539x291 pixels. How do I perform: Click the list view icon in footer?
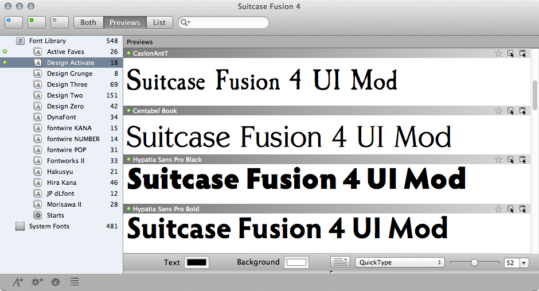point(75,282)
